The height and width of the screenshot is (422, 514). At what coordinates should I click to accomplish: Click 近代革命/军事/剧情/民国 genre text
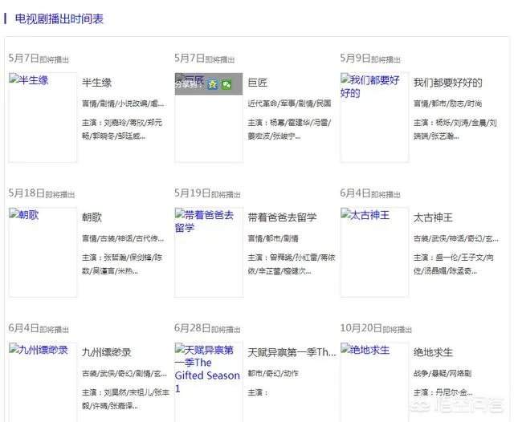[289, 103]
